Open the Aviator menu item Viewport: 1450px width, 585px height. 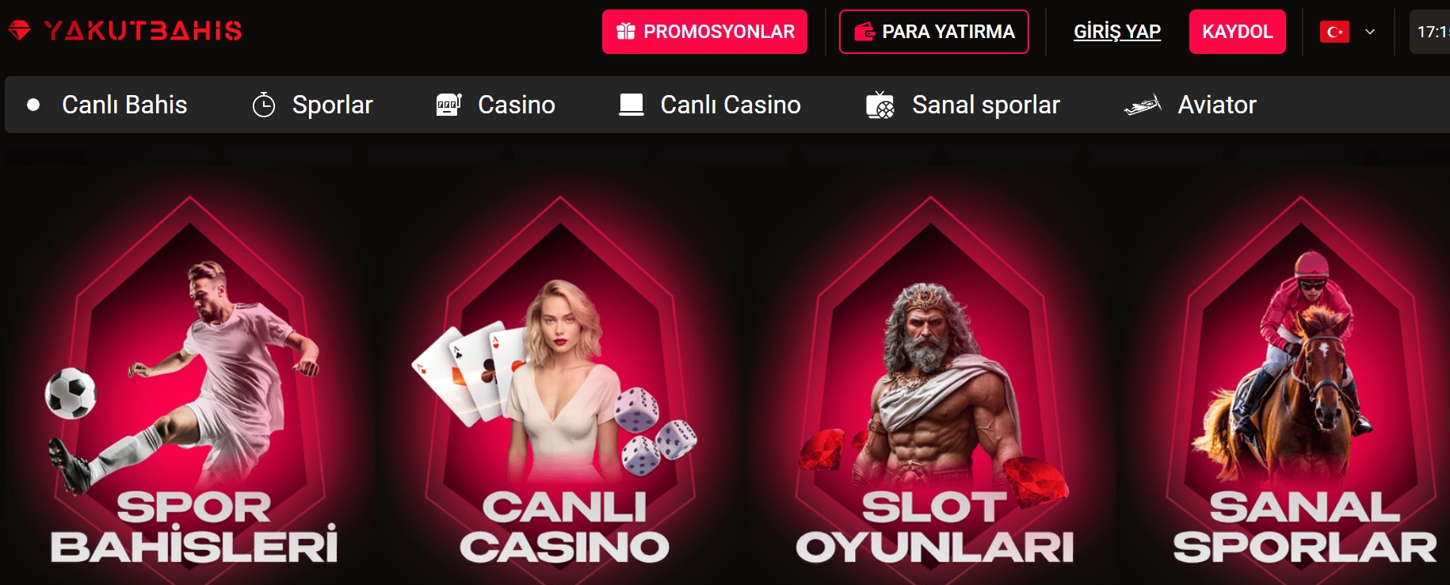(x=1217, y=105)
